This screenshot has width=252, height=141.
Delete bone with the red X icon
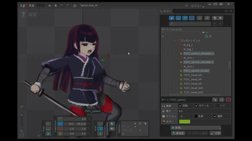point(228,100)
